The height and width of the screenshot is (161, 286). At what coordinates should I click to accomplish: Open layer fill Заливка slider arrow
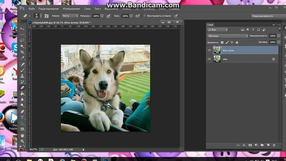[279, 42]
